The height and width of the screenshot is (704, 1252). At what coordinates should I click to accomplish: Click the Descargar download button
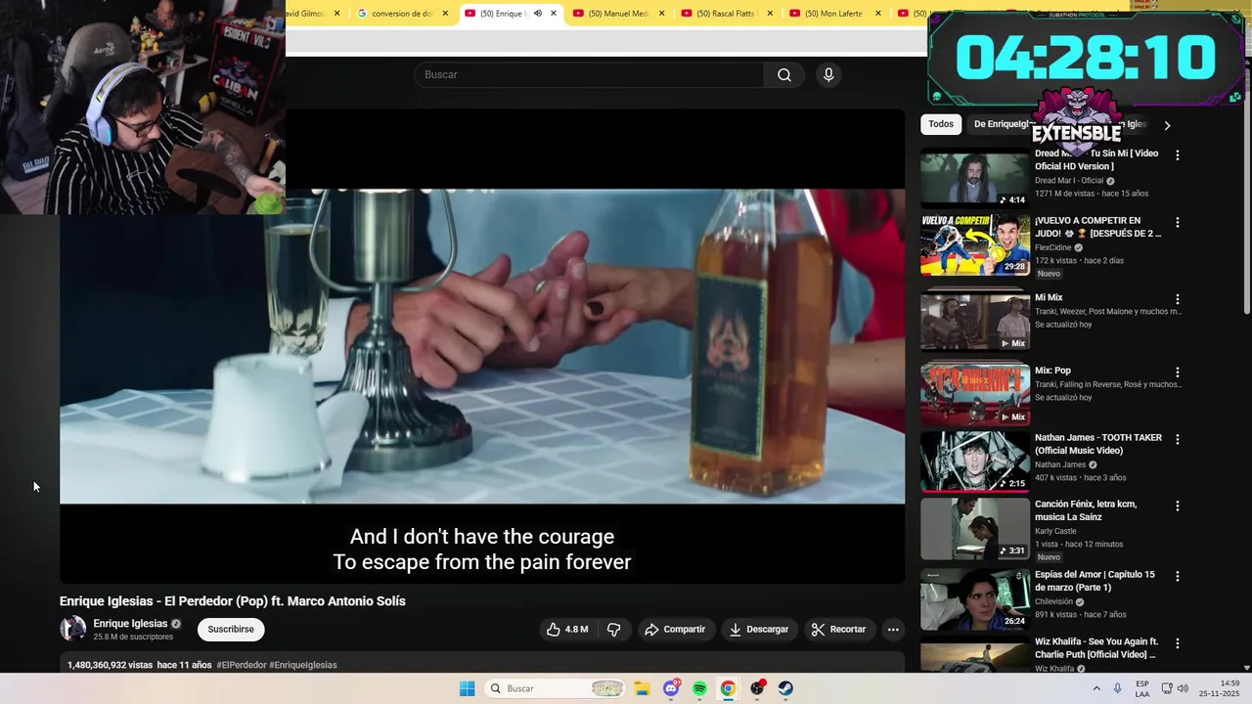pos(759,630)
